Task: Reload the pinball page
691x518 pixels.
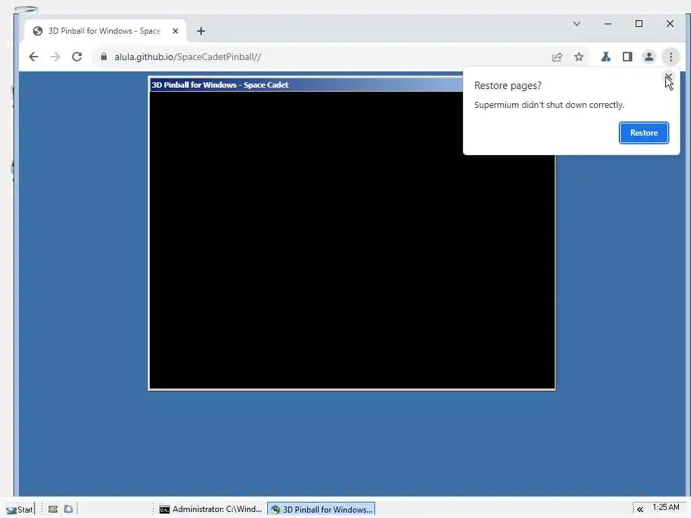Action: [x=77, y=57]
